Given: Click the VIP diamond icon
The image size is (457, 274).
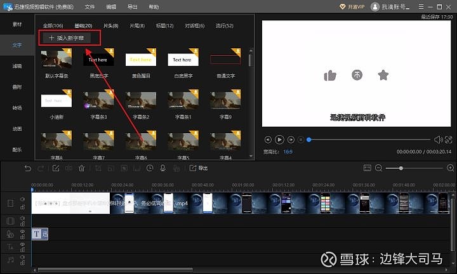Looking at the screenshot, I should (x=343, y=7).
